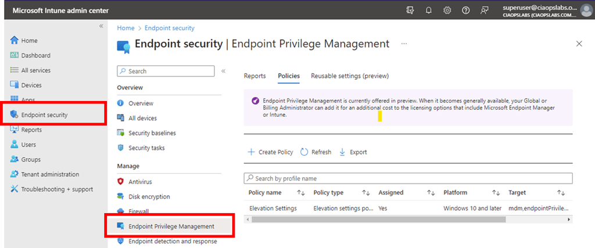
Task: Switch to the Reports tab
Action: pyautogui.click(x=255, y=76)
